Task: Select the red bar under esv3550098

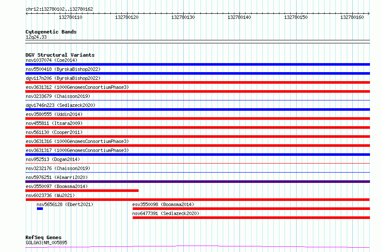Action: click(x=251, y=209)
